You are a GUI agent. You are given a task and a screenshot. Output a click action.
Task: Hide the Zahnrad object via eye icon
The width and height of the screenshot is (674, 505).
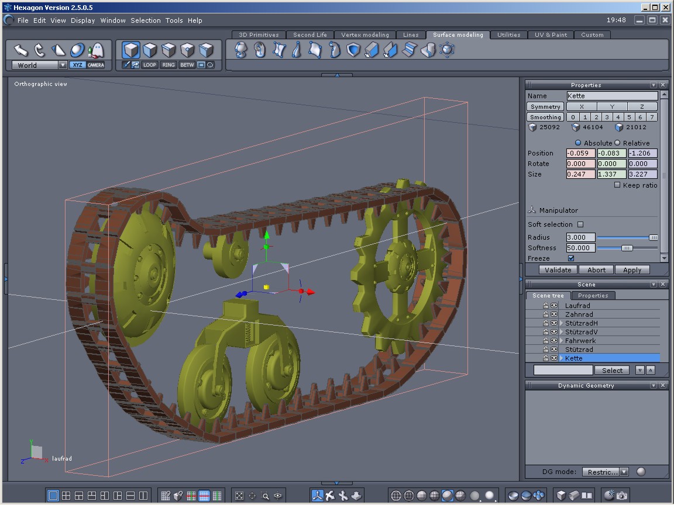click(553, 314)
